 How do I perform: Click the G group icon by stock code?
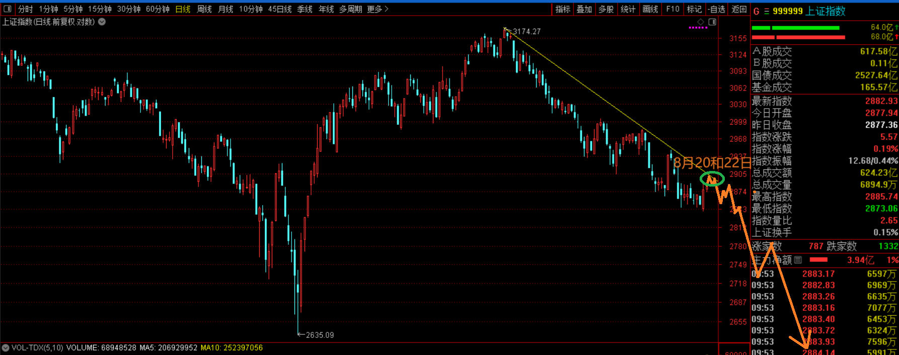(x=756, y=11)
